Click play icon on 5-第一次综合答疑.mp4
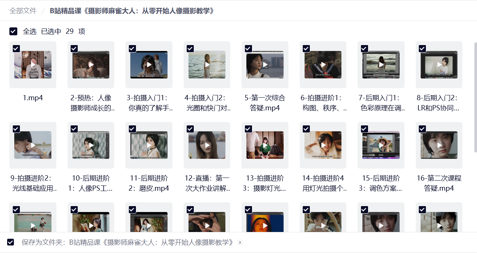 pyautogui.click(x=265, y=65)
